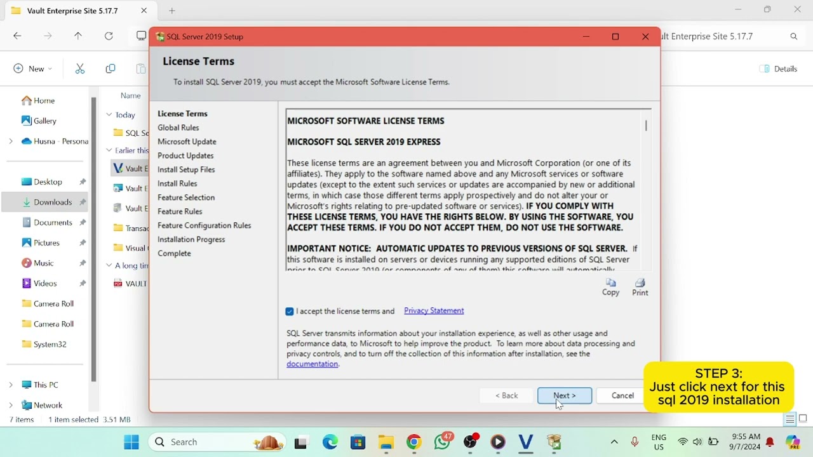Open the documentation link
Viewport: 813px width, 457px height.
[312, 364]
